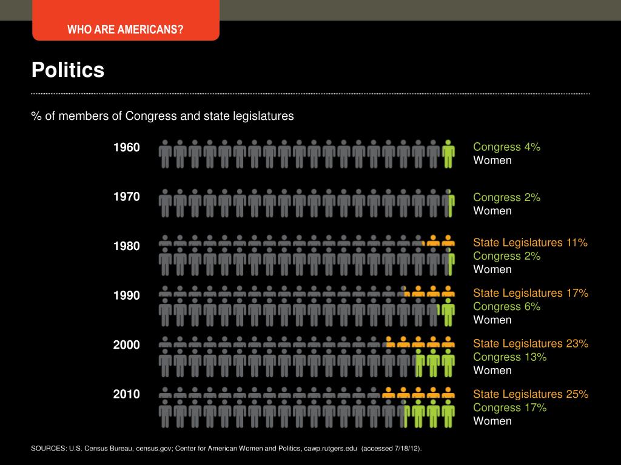Image resolution: width=621 pixels, height=465 pixels.
Task: Click the WHO ARE AMERICANS? red tab
Action: [x=126, y=21]
